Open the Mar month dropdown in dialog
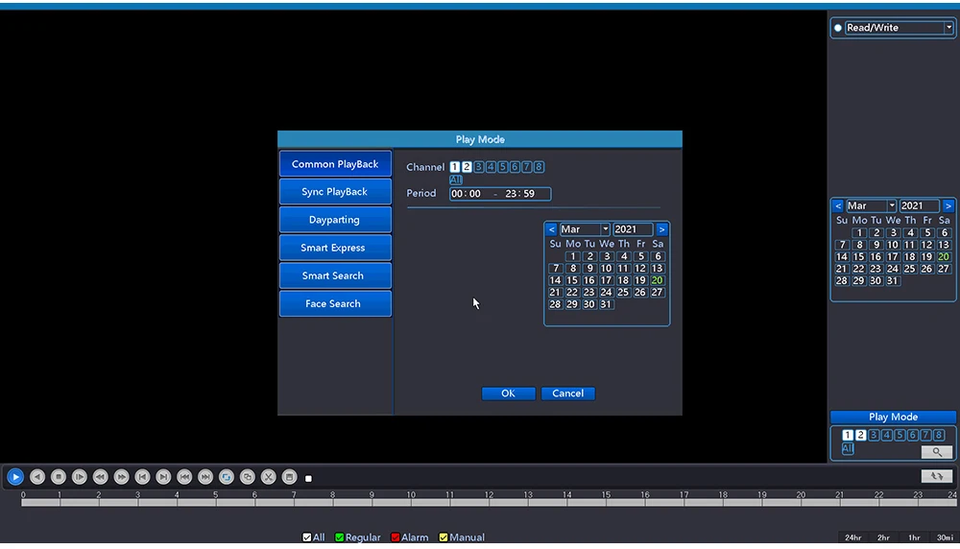This screenshot has height=549, width=960. 605,229
